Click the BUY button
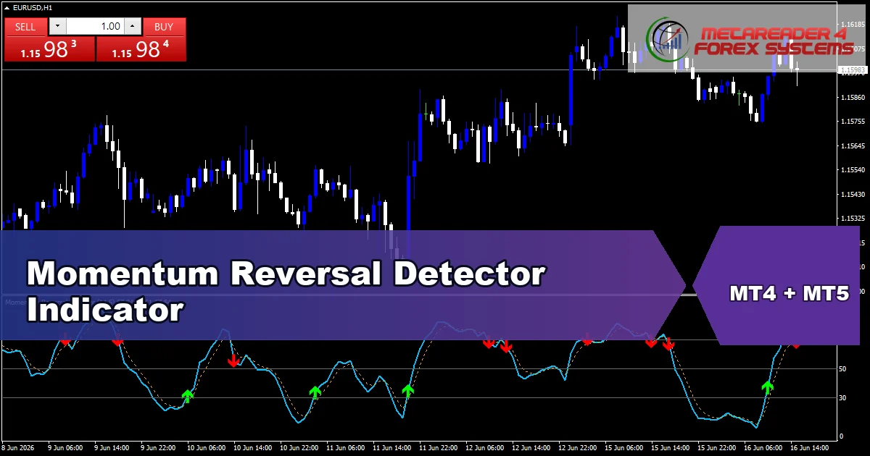Screen dimensions: 870x456 pyautogui.click(x=164, y=27)
